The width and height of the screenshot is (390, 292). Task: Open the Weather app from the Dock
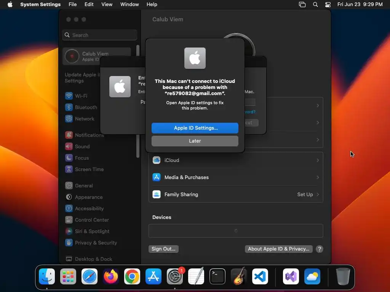click(x=312, y=276)
